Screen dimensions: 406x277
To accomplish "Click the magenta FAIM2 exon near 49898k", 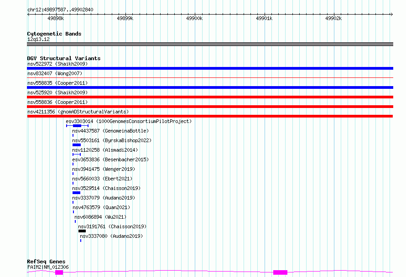I will [x=59, y=272].
